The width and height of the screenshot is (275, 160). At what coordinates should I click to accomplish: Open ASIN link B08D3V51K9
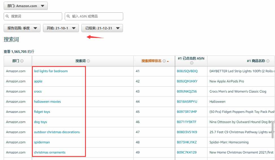tap(187, 132)
